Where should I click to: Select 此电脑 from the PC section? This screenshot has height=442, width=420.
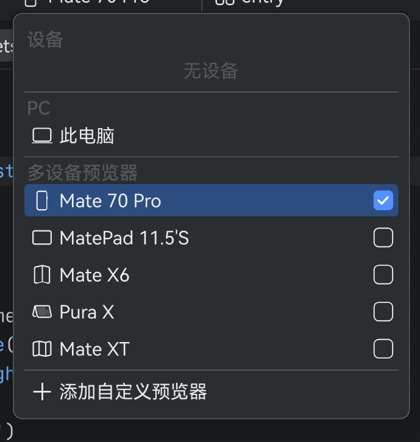(x=212, y=136)
